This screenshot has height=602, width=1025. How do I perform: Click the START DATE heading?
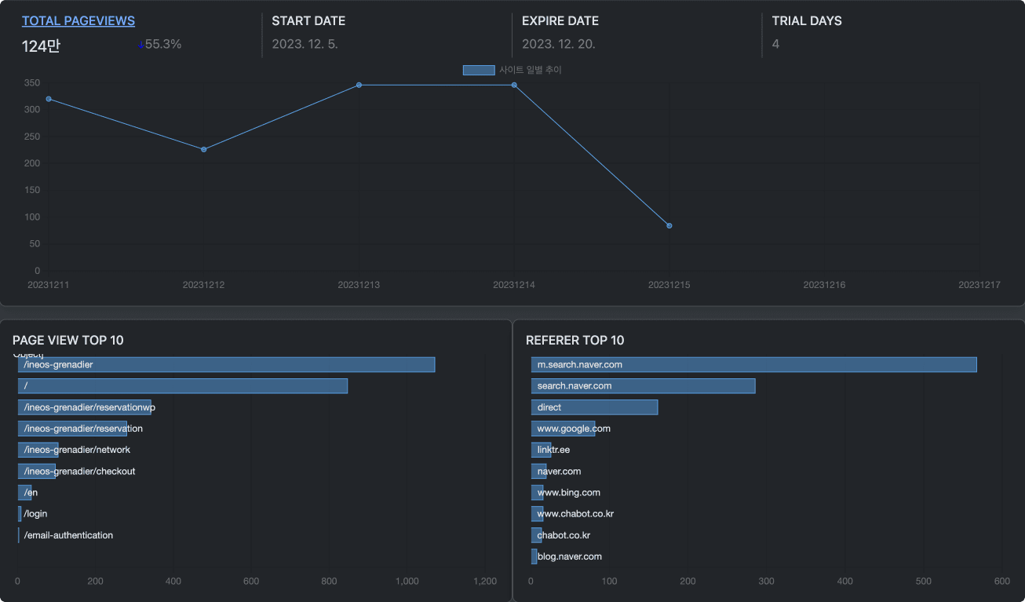click(308, 21)
